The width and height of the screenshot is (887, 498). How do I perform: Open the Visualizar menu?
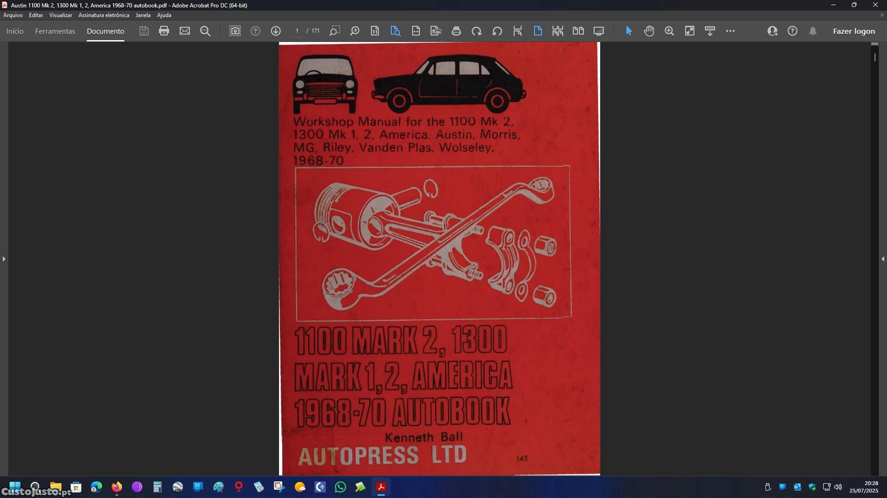click(x=60, y=15)
